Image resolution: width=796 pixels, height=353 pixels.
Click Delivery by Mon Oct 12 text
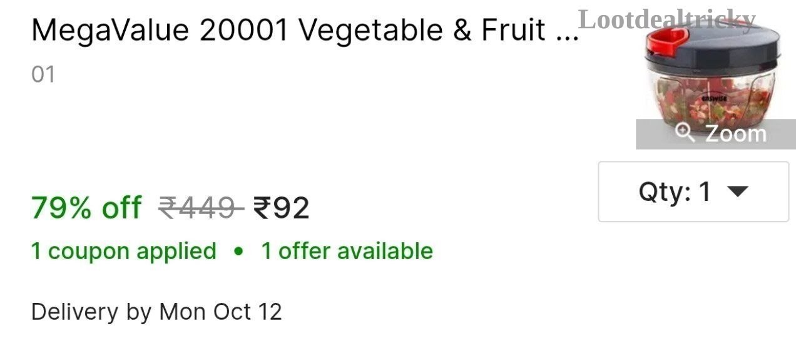coord(156,311)
